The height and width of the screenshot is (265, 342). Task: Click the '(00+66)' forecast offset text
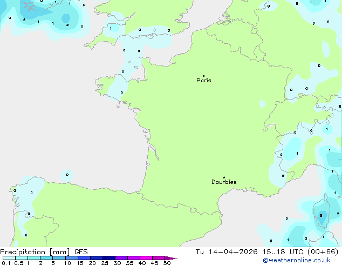pos(323,252)
